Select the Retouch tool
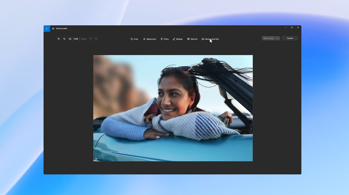 192,39
